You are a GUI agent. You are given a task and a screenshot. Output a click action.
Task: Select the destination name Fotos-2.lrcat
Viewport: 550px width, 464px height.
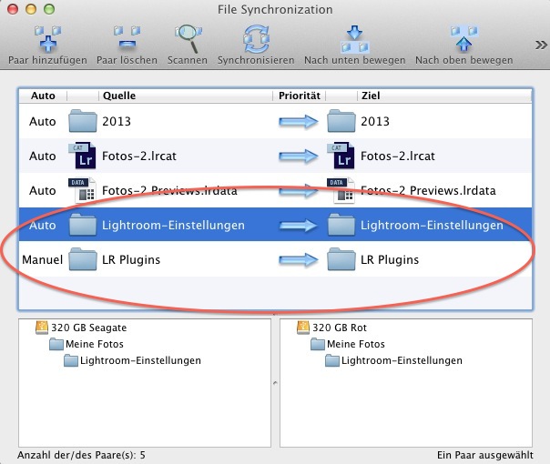(398, 156)
